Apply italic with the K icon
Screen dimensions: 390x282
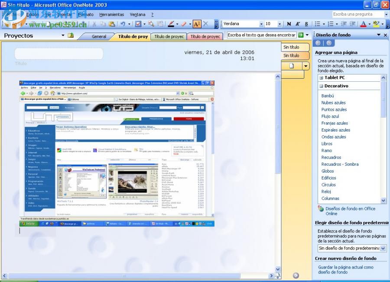pos(297,24)
